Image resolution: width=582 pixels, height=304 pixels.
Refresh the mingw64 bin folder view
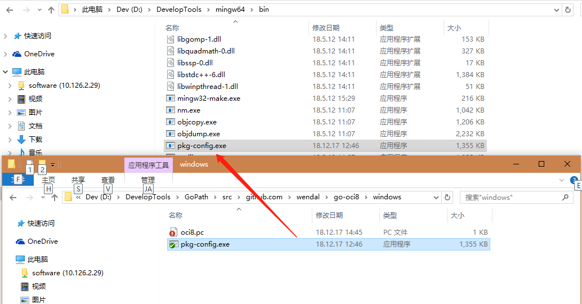point(568,10)
